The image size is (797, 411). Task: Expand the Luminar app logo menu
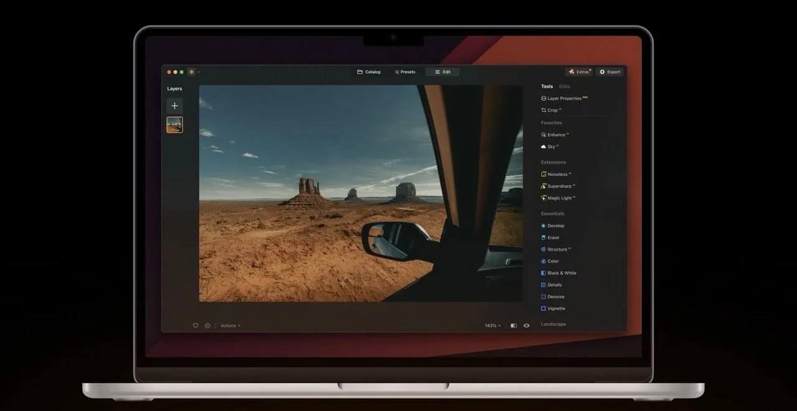click(192, 72)
